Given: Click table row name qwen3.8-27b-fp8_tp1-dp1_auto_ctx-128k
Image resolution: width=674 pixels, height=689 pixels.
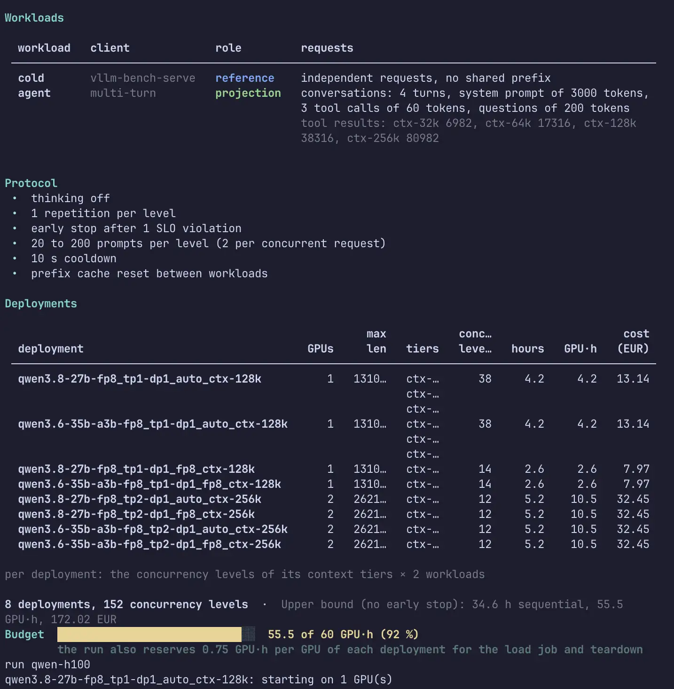Looking at the screenshot, I should pos(140,379).
